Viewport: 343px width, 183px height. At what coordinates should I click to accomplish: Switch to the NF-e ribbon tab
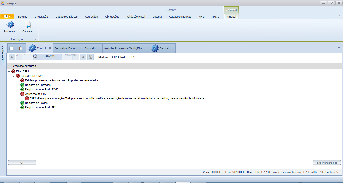click(x=202, y=17)
